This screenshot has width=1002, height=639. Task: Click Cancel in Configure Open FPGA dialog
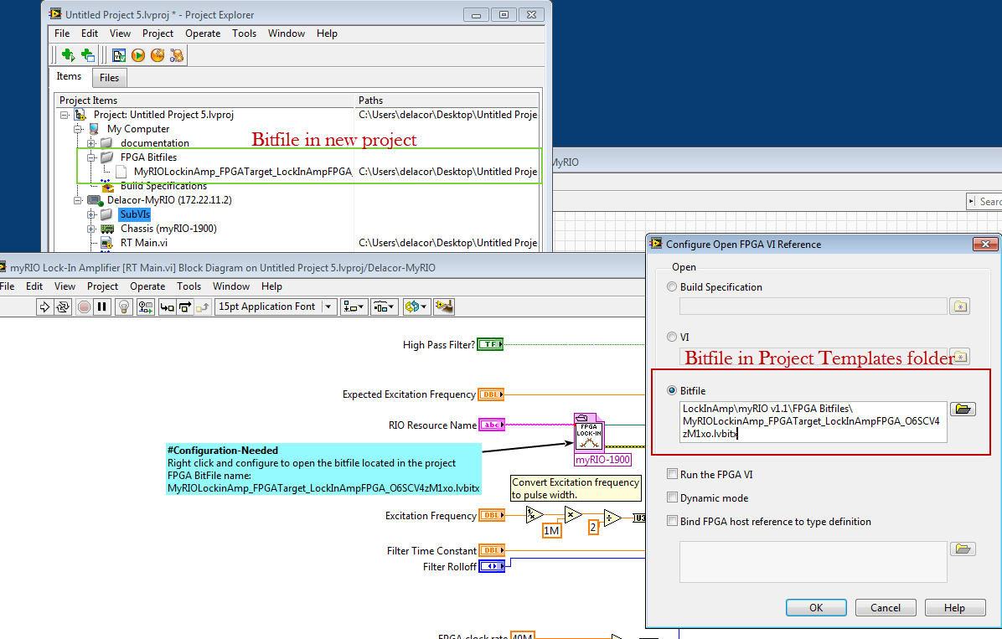pos(886,608)
